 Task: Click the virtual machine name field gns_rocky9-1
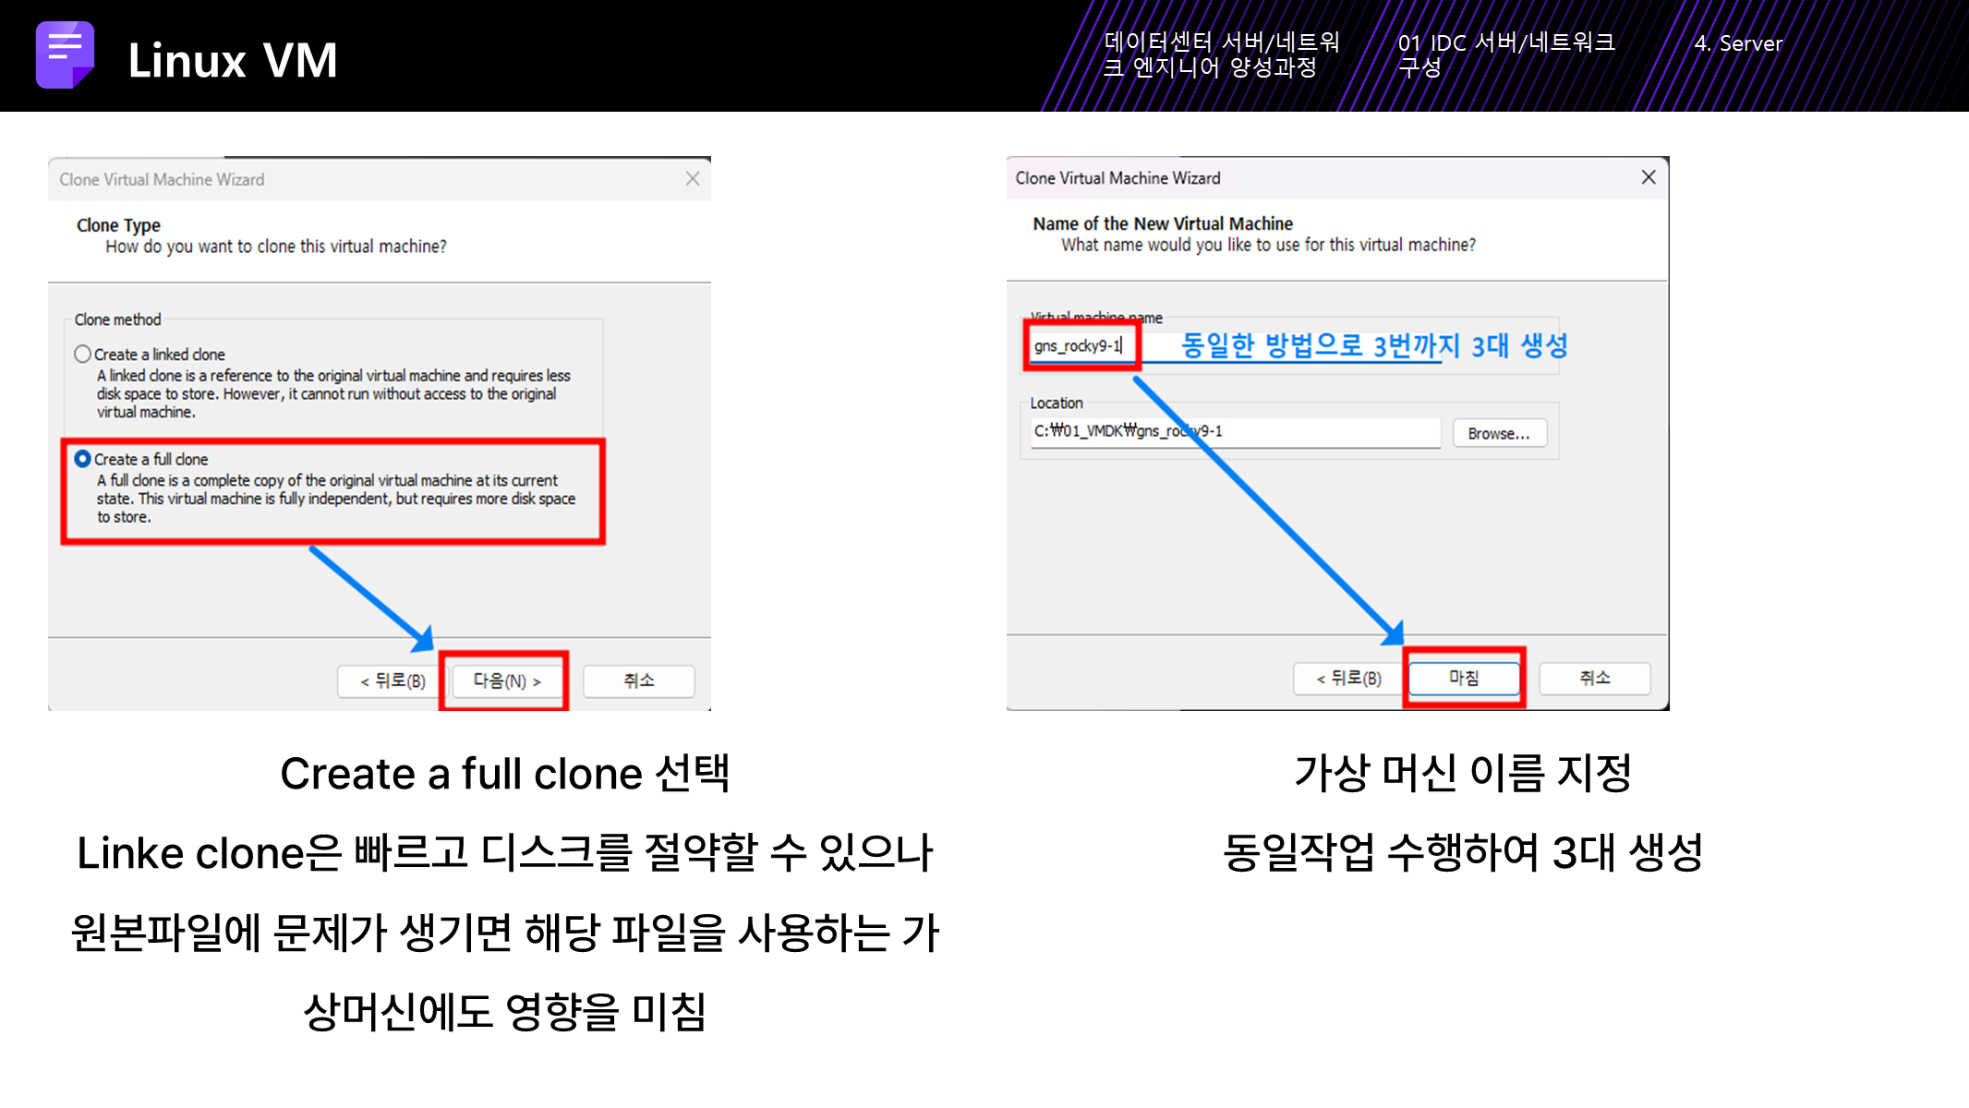click(1081, 346)
